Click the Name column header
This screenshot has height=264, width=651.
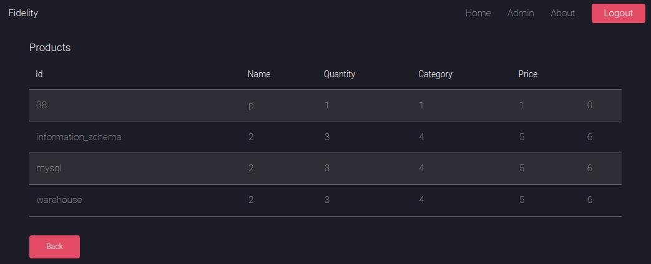point(258,74)
